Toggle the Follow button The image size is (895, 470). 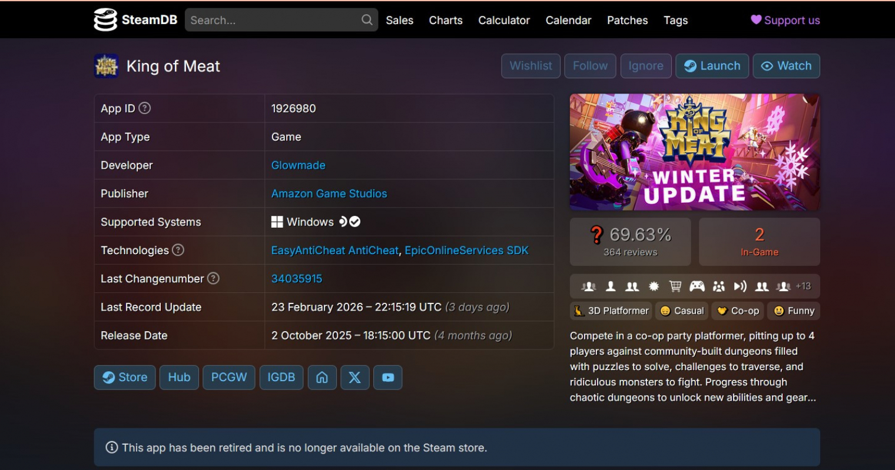(590, 66)
